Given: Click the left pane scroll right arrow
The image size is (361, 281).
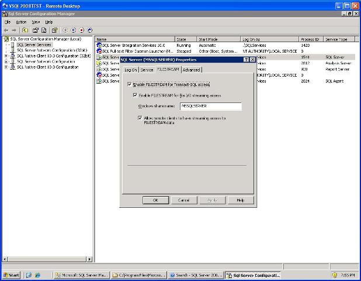Looking at the screenshot, I should [89, 259].
